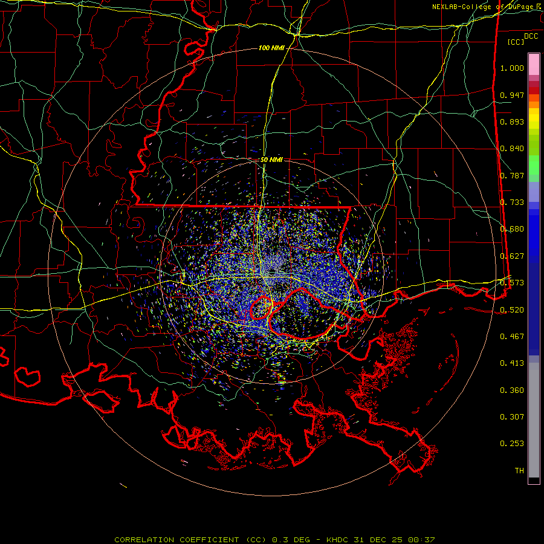
Task: Click the 50 NMI range ring label
Action: pyautogui.click(x=271, y=160)
